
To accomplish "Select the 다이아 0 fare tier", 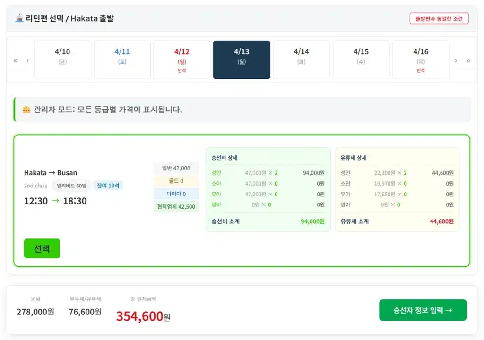I will click(176, 194).
